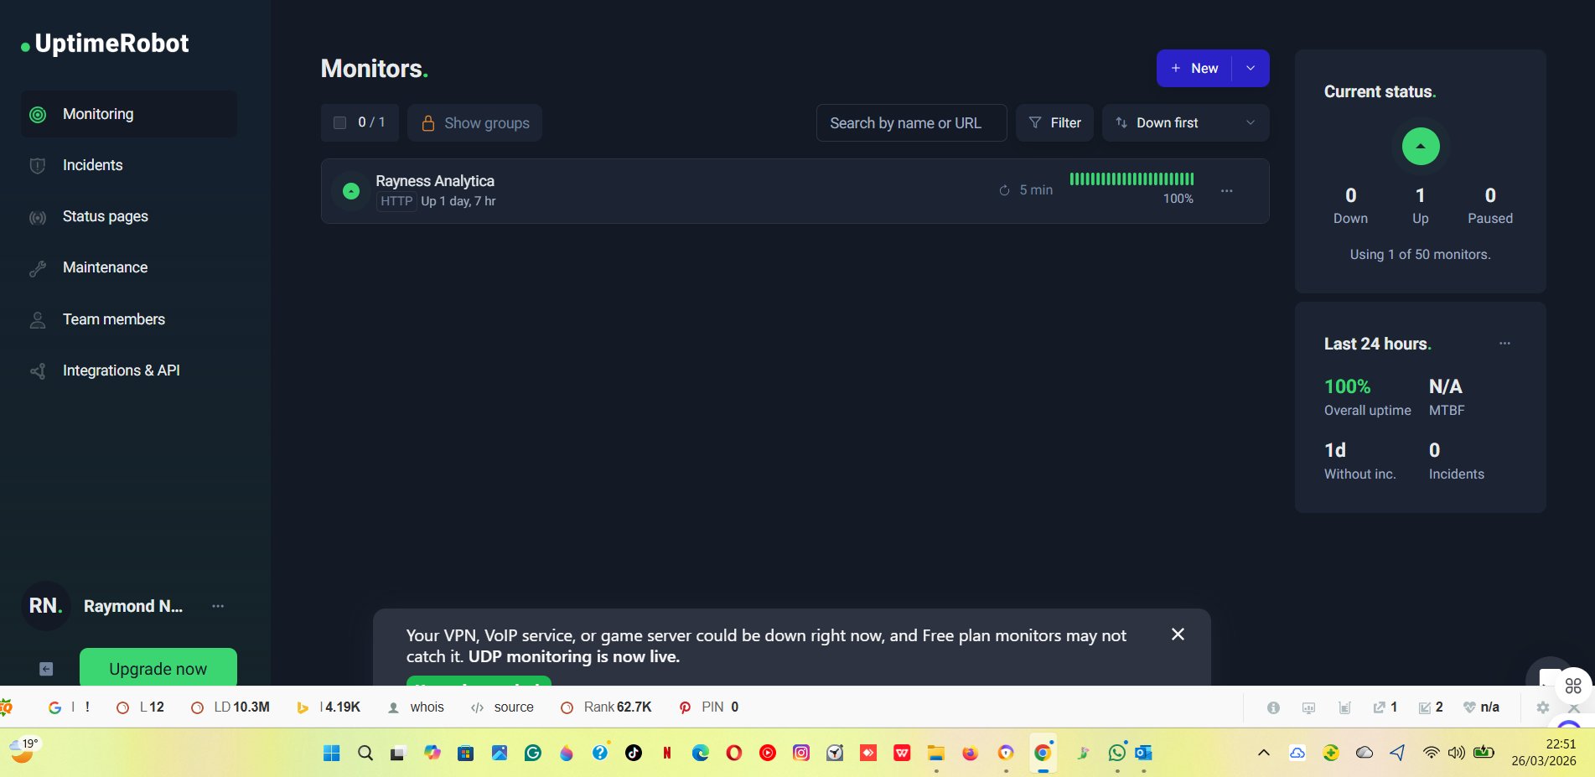
Task: Click the Upgrade now button
Action: pos(158,668)
